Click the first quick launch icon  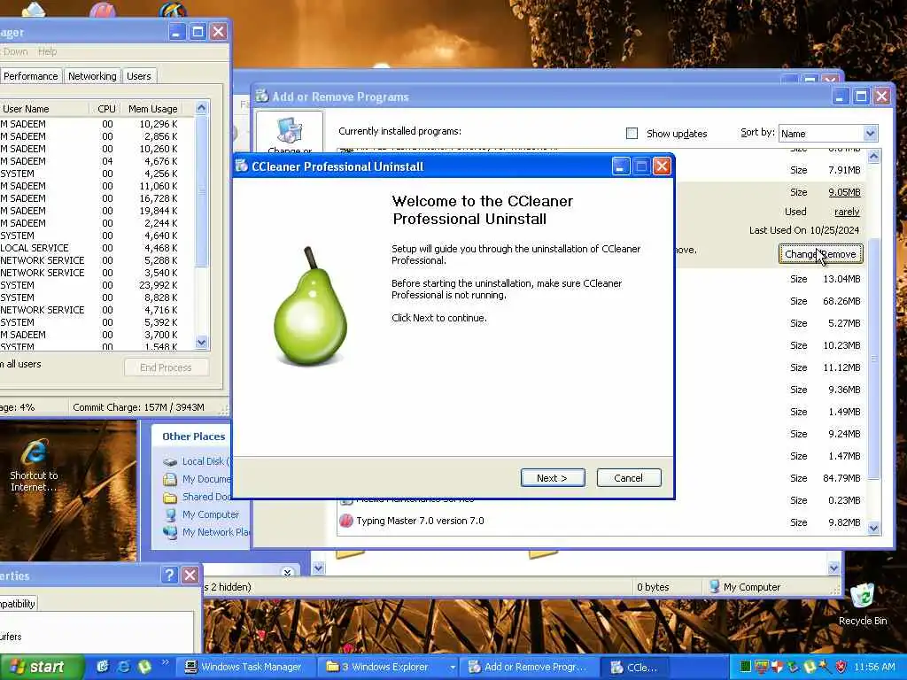103,667
